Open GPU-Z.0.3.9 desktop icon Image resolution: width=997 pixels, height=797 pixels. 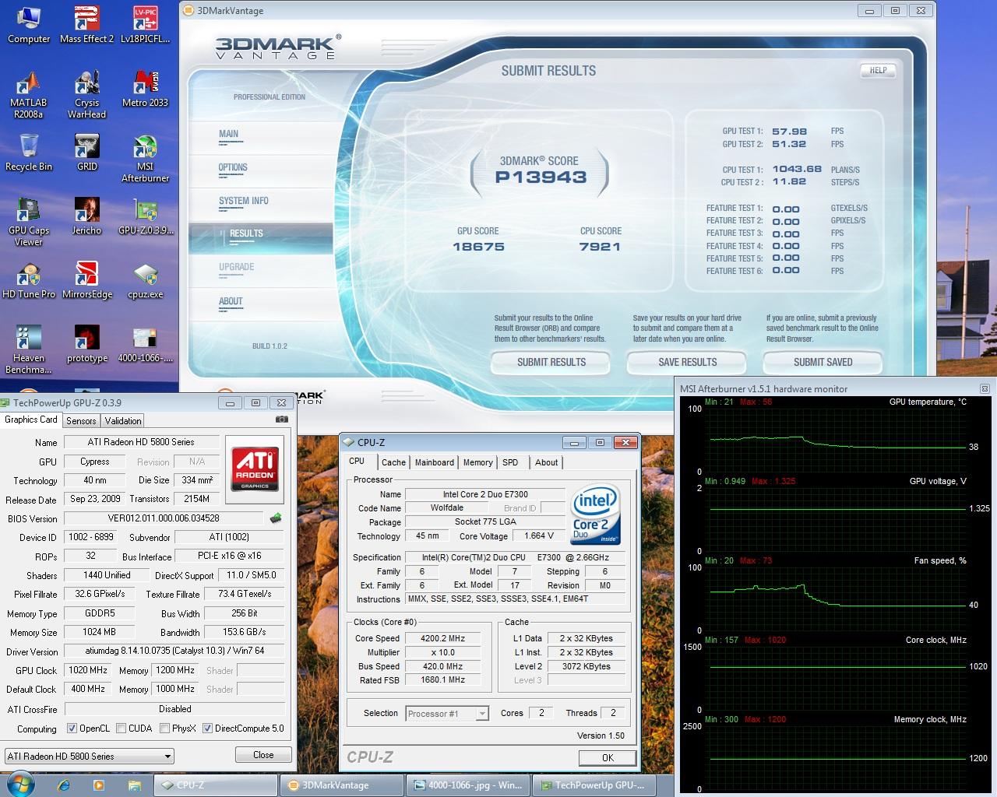click(145, 216)
